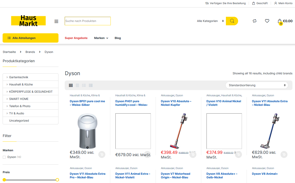Click the Haus Markt logo
This screenshot has width=295, height=183.
tap(28, 21)
